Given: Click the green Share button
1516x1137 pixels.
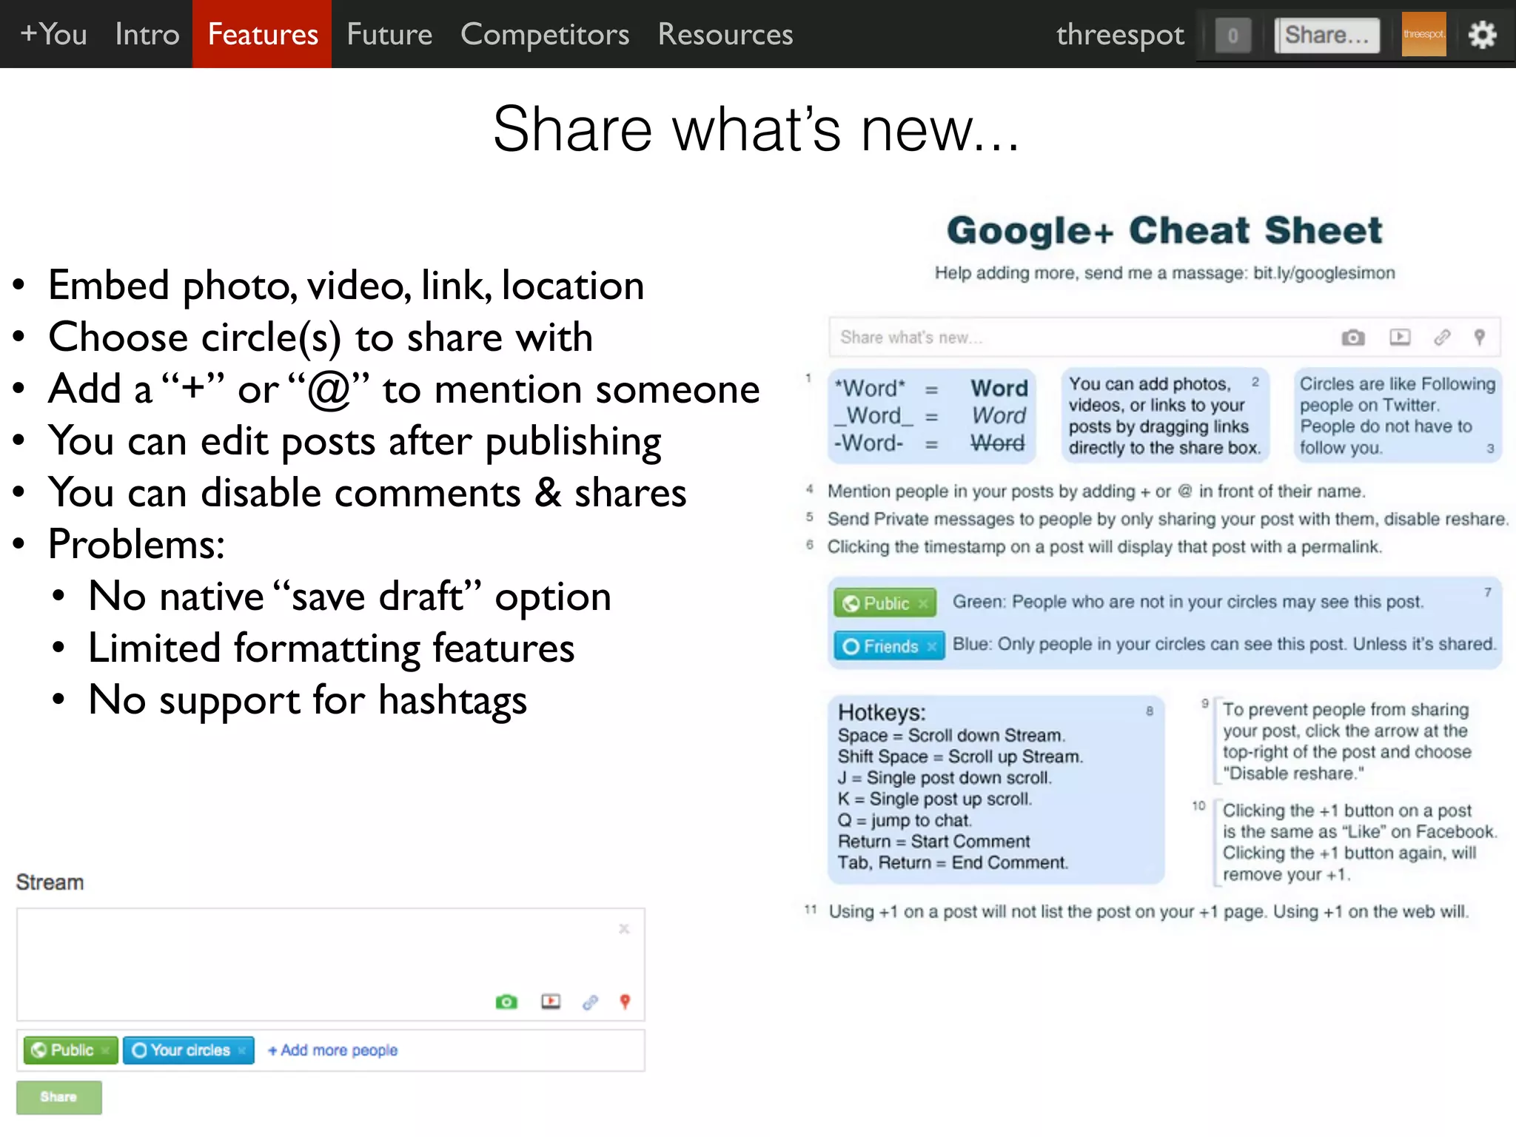Looking at the screenshot, I should click(x=59, y=1097).
